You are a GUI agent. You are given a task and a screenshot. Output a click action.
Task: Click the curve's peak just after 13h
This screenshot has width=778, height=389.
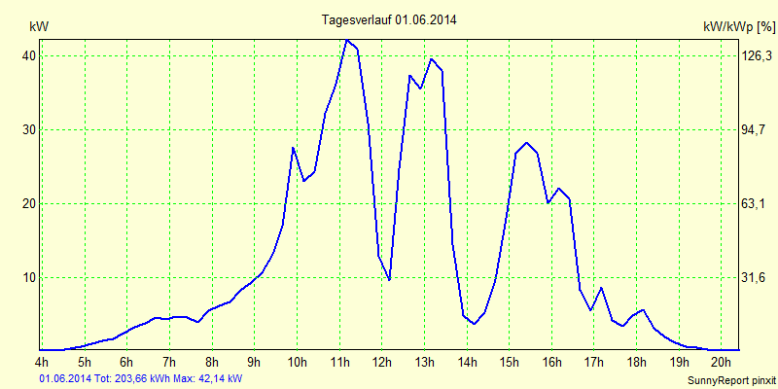point(432,59)
